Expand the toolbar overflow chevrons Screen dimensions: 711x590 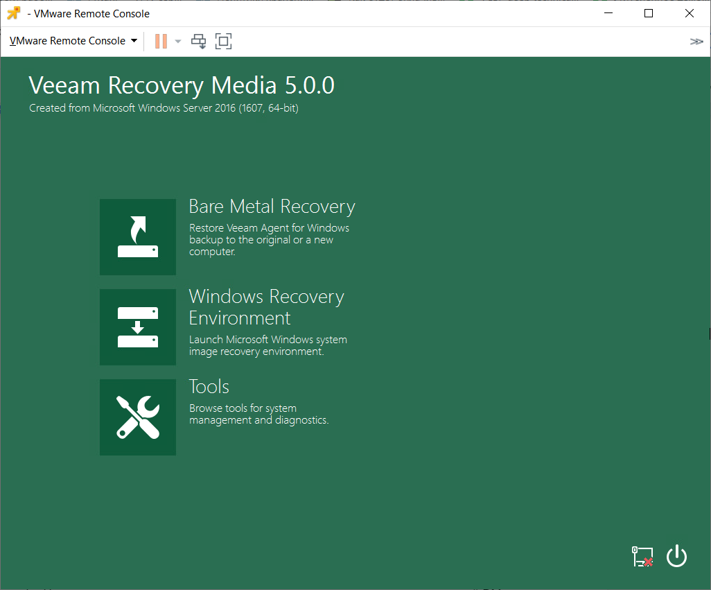pyautogui.click(x=696, y=42)
